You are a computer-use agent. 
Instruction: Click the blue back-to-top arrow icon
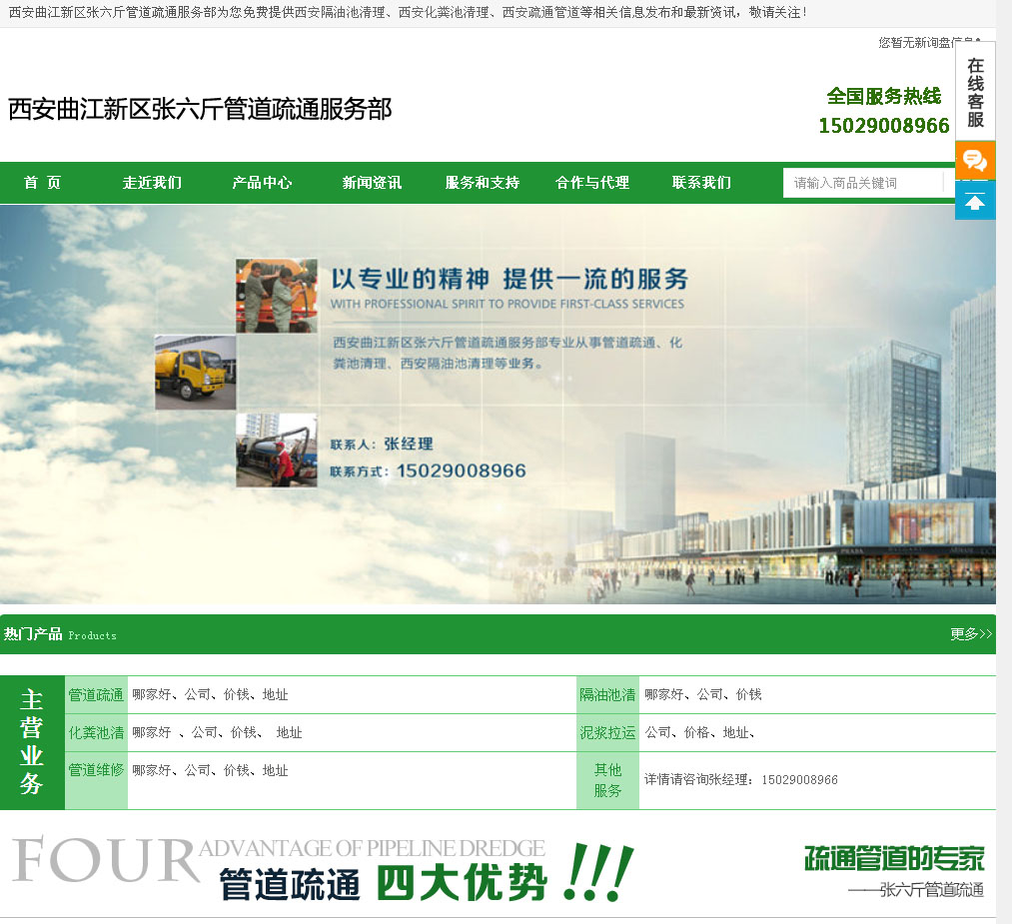coord(975,201)
